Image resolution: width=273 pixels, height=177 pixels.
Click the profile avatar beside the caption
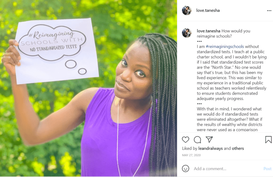(x=187, y=33)
